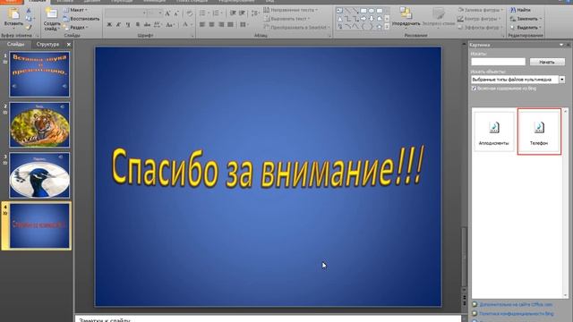
Task: Open the media file types combo box
Action: [x=517, y=80]
